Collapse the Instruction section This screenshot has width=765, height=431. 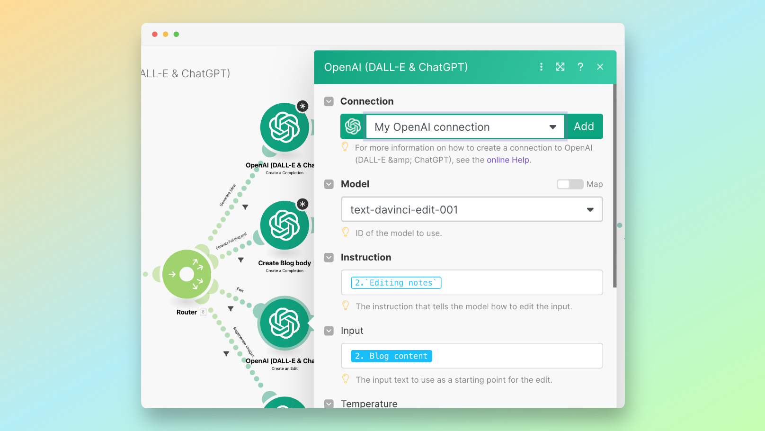click(x=329, y=258)
